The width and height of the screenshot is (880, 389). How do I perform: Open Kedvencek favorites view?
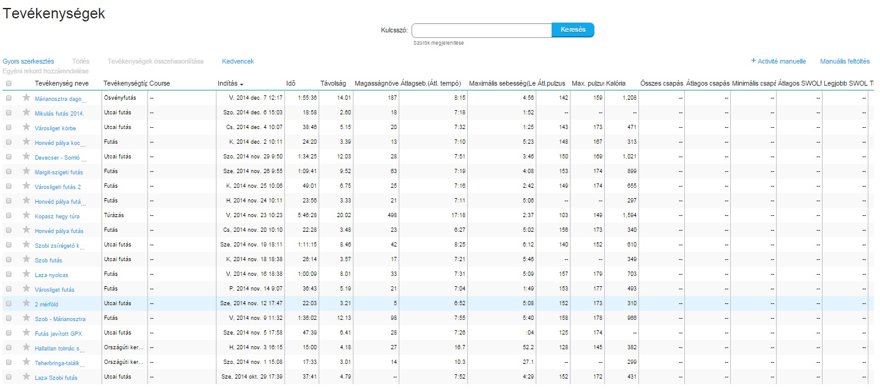click(x=238, y=61)
